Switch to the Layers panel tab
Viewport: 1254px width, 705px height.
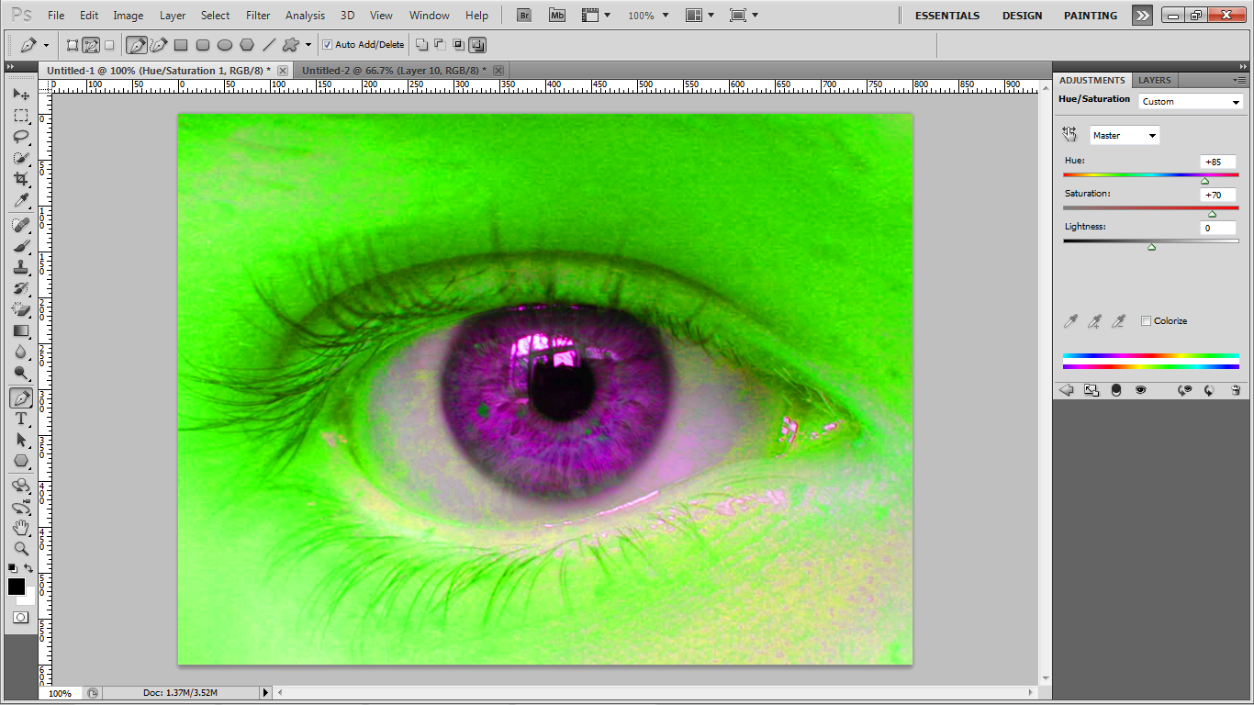pyautogui.click(x=1155, y=80)
